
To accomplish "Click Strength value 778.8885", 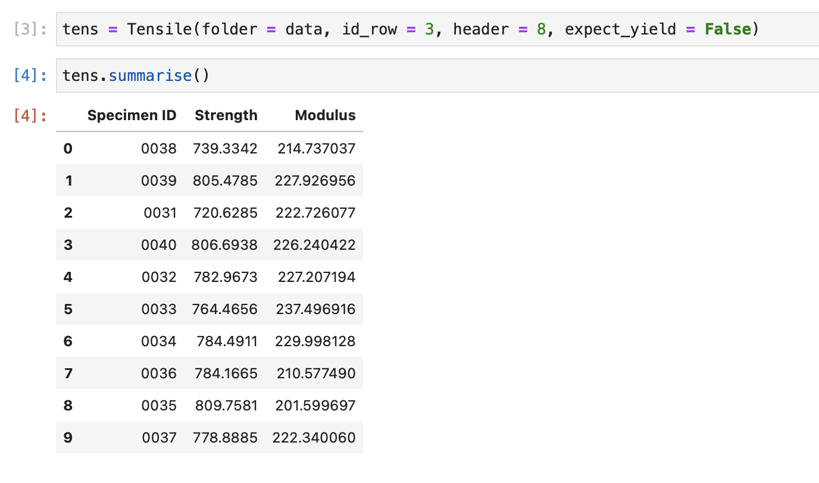I will pos(225,437).
